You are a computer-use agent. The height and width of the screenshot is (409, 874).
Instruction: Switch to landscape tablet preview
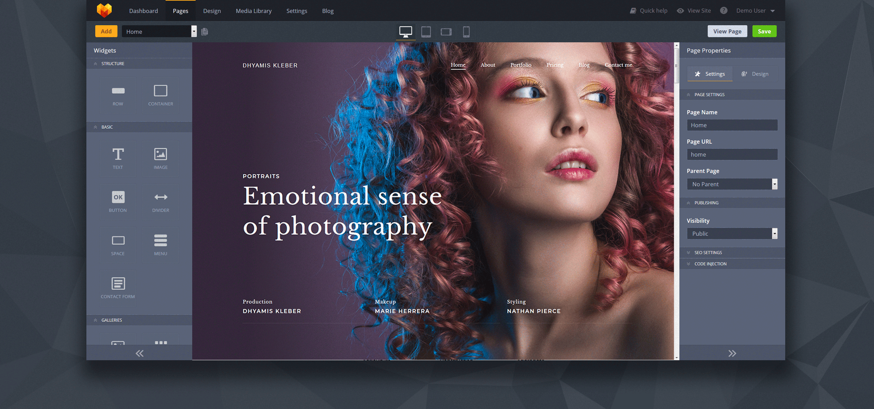click(x=446, y=32)
